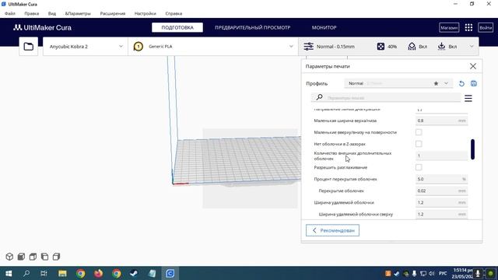This screenshot has height=280, width=498.
Task: Click the Generic PLA extruder icon
Action: [139, 47]
